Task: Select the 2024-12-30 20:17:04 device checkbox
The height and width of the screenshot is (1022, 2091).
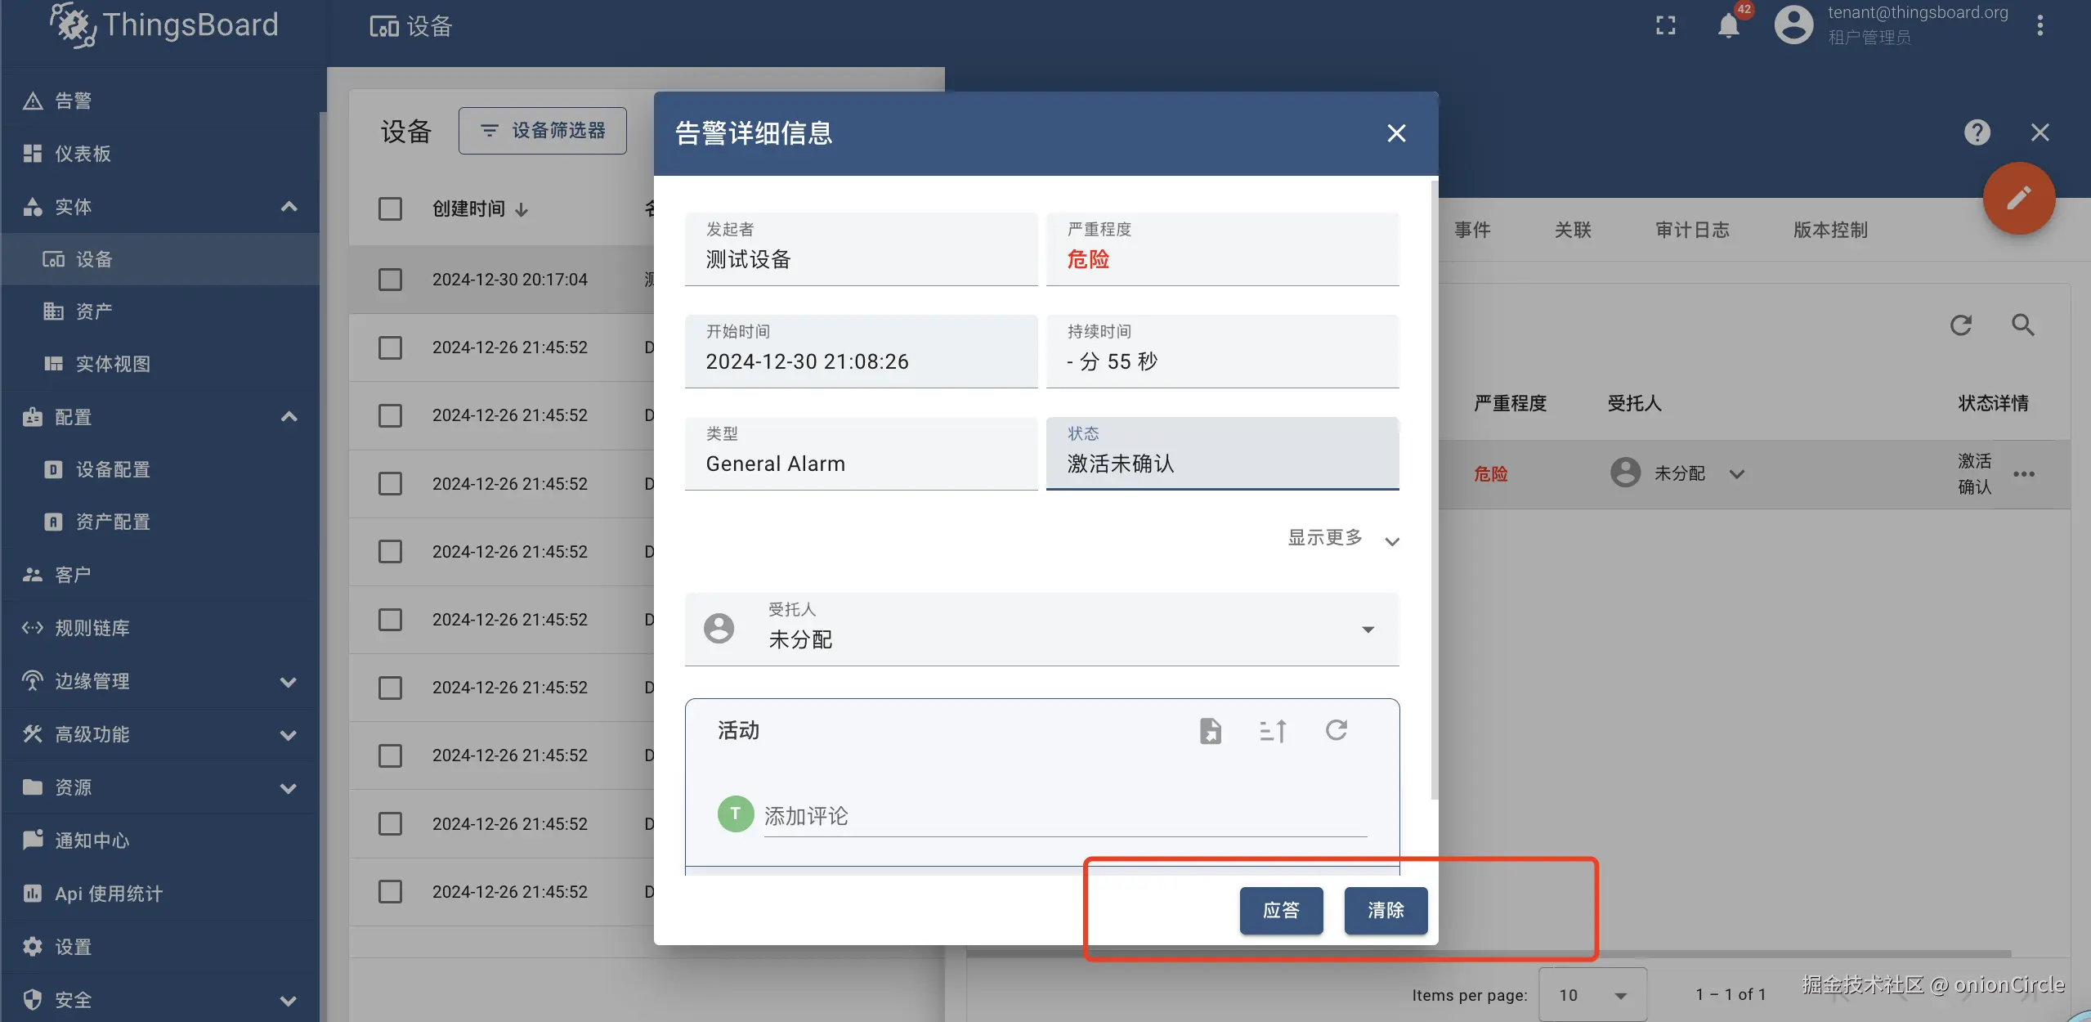Action: 390,280
